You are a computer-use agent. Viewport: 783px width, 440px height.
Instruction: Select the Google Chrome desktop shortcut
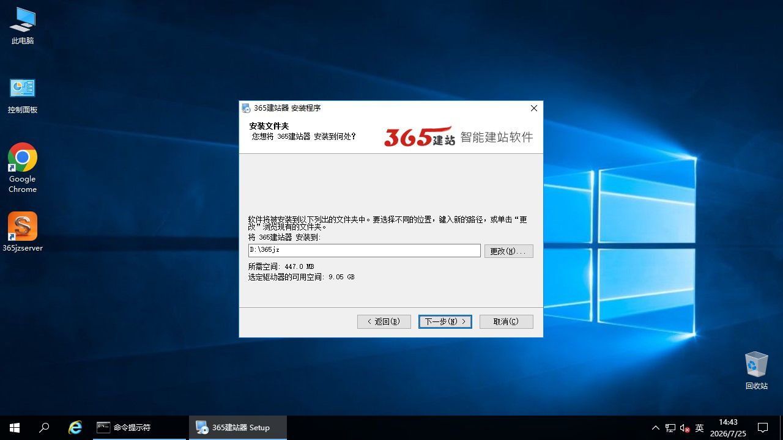coord(23,167)
